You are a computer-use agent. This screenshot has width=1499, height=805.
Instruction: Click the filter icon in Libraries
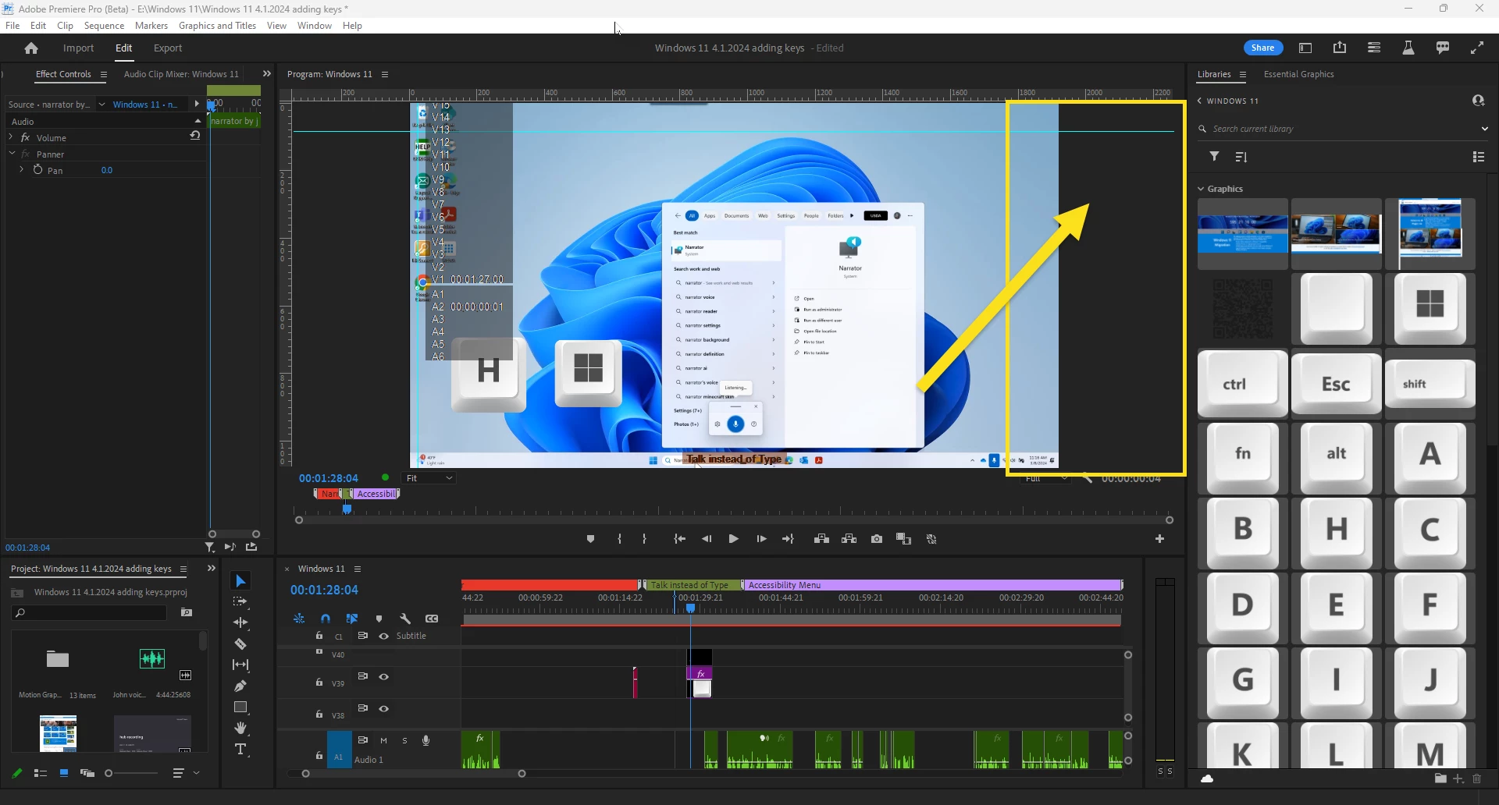(x=1215, y=157)
